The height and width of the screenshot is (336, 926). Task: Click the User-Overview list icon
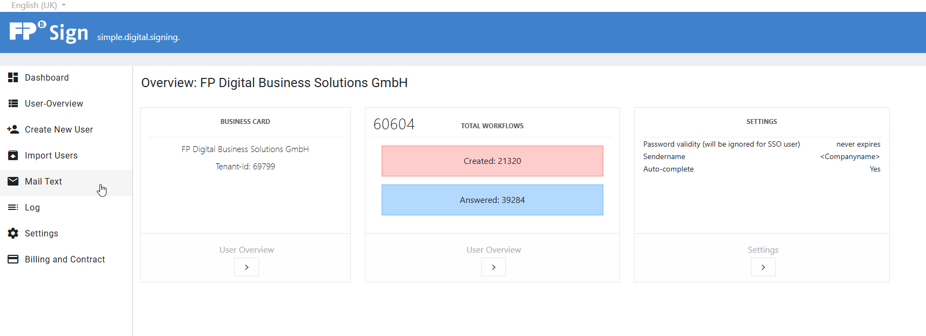click(13, 103)
